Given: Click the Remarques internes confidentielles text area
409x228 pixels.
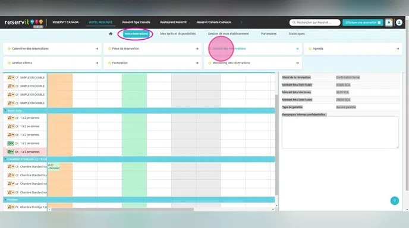Looking at the screenshot, I should point(340,132).
